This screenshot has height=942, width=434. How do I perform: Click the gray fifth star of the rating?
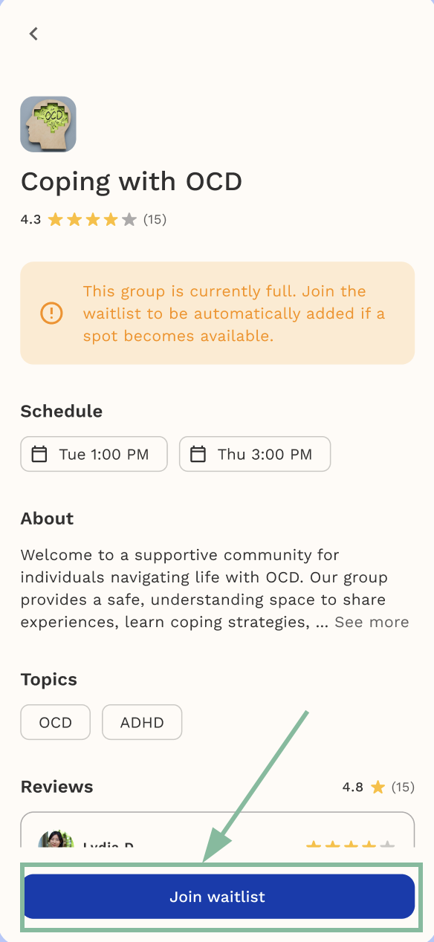pos(129,219)
